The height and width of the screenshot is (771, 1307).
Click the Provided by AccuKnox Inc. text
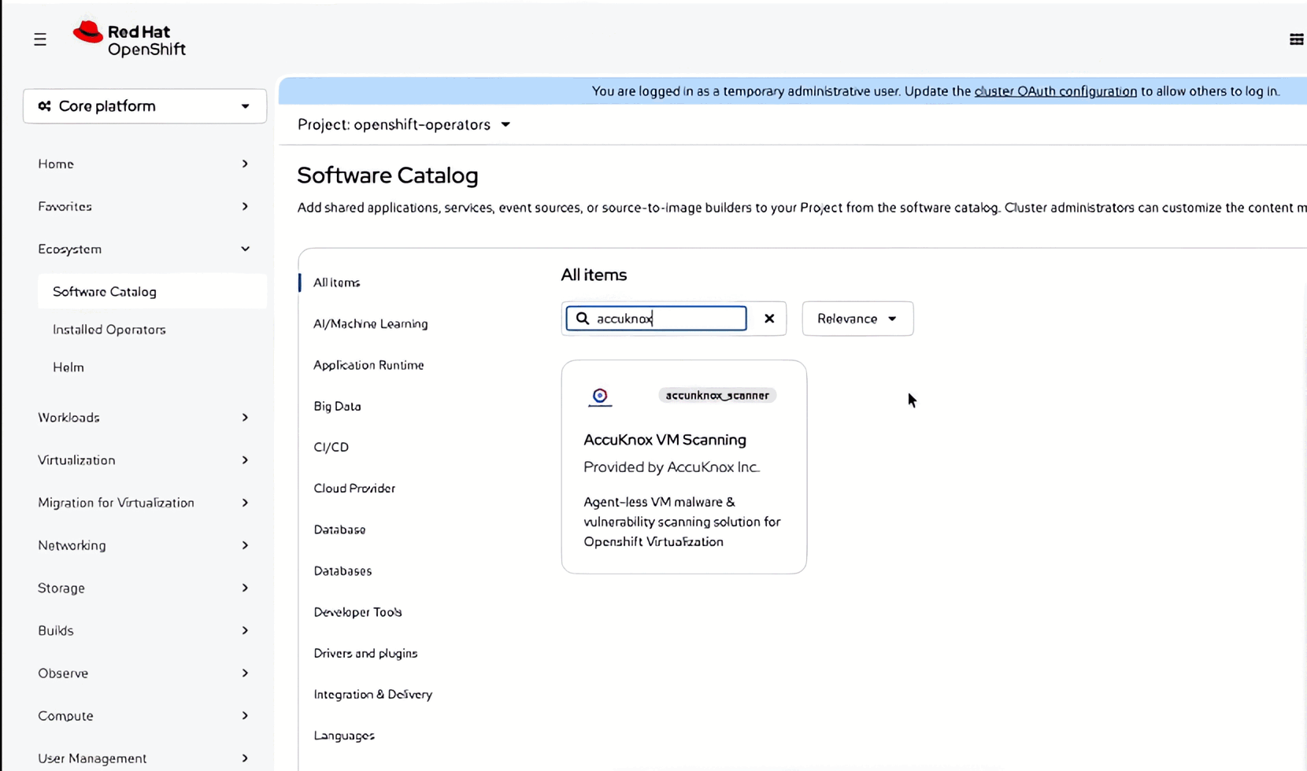[672, 467]
